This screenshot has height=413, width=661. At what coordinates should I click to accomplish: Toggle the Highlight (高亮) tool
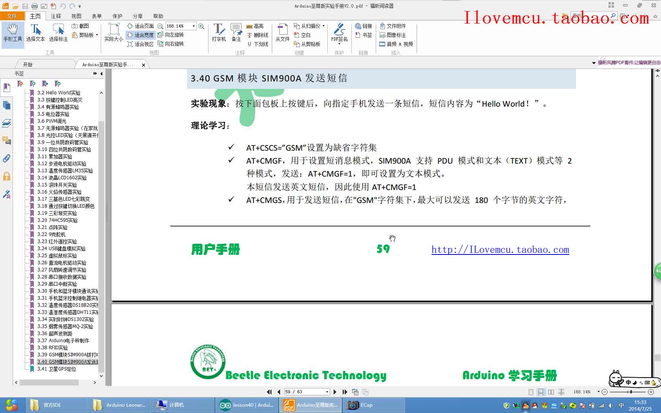pyautogui.click(x=255, y=26)
